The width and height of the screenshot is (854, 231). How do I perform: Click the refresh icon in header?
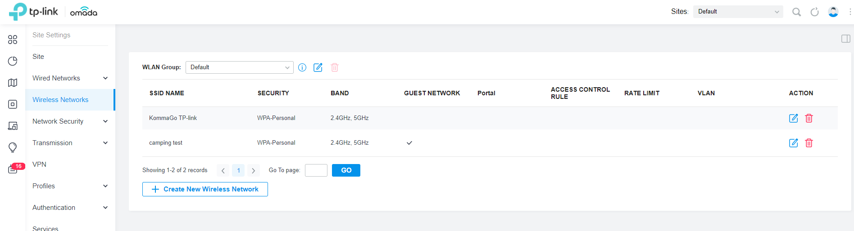[x=814, y=12]
